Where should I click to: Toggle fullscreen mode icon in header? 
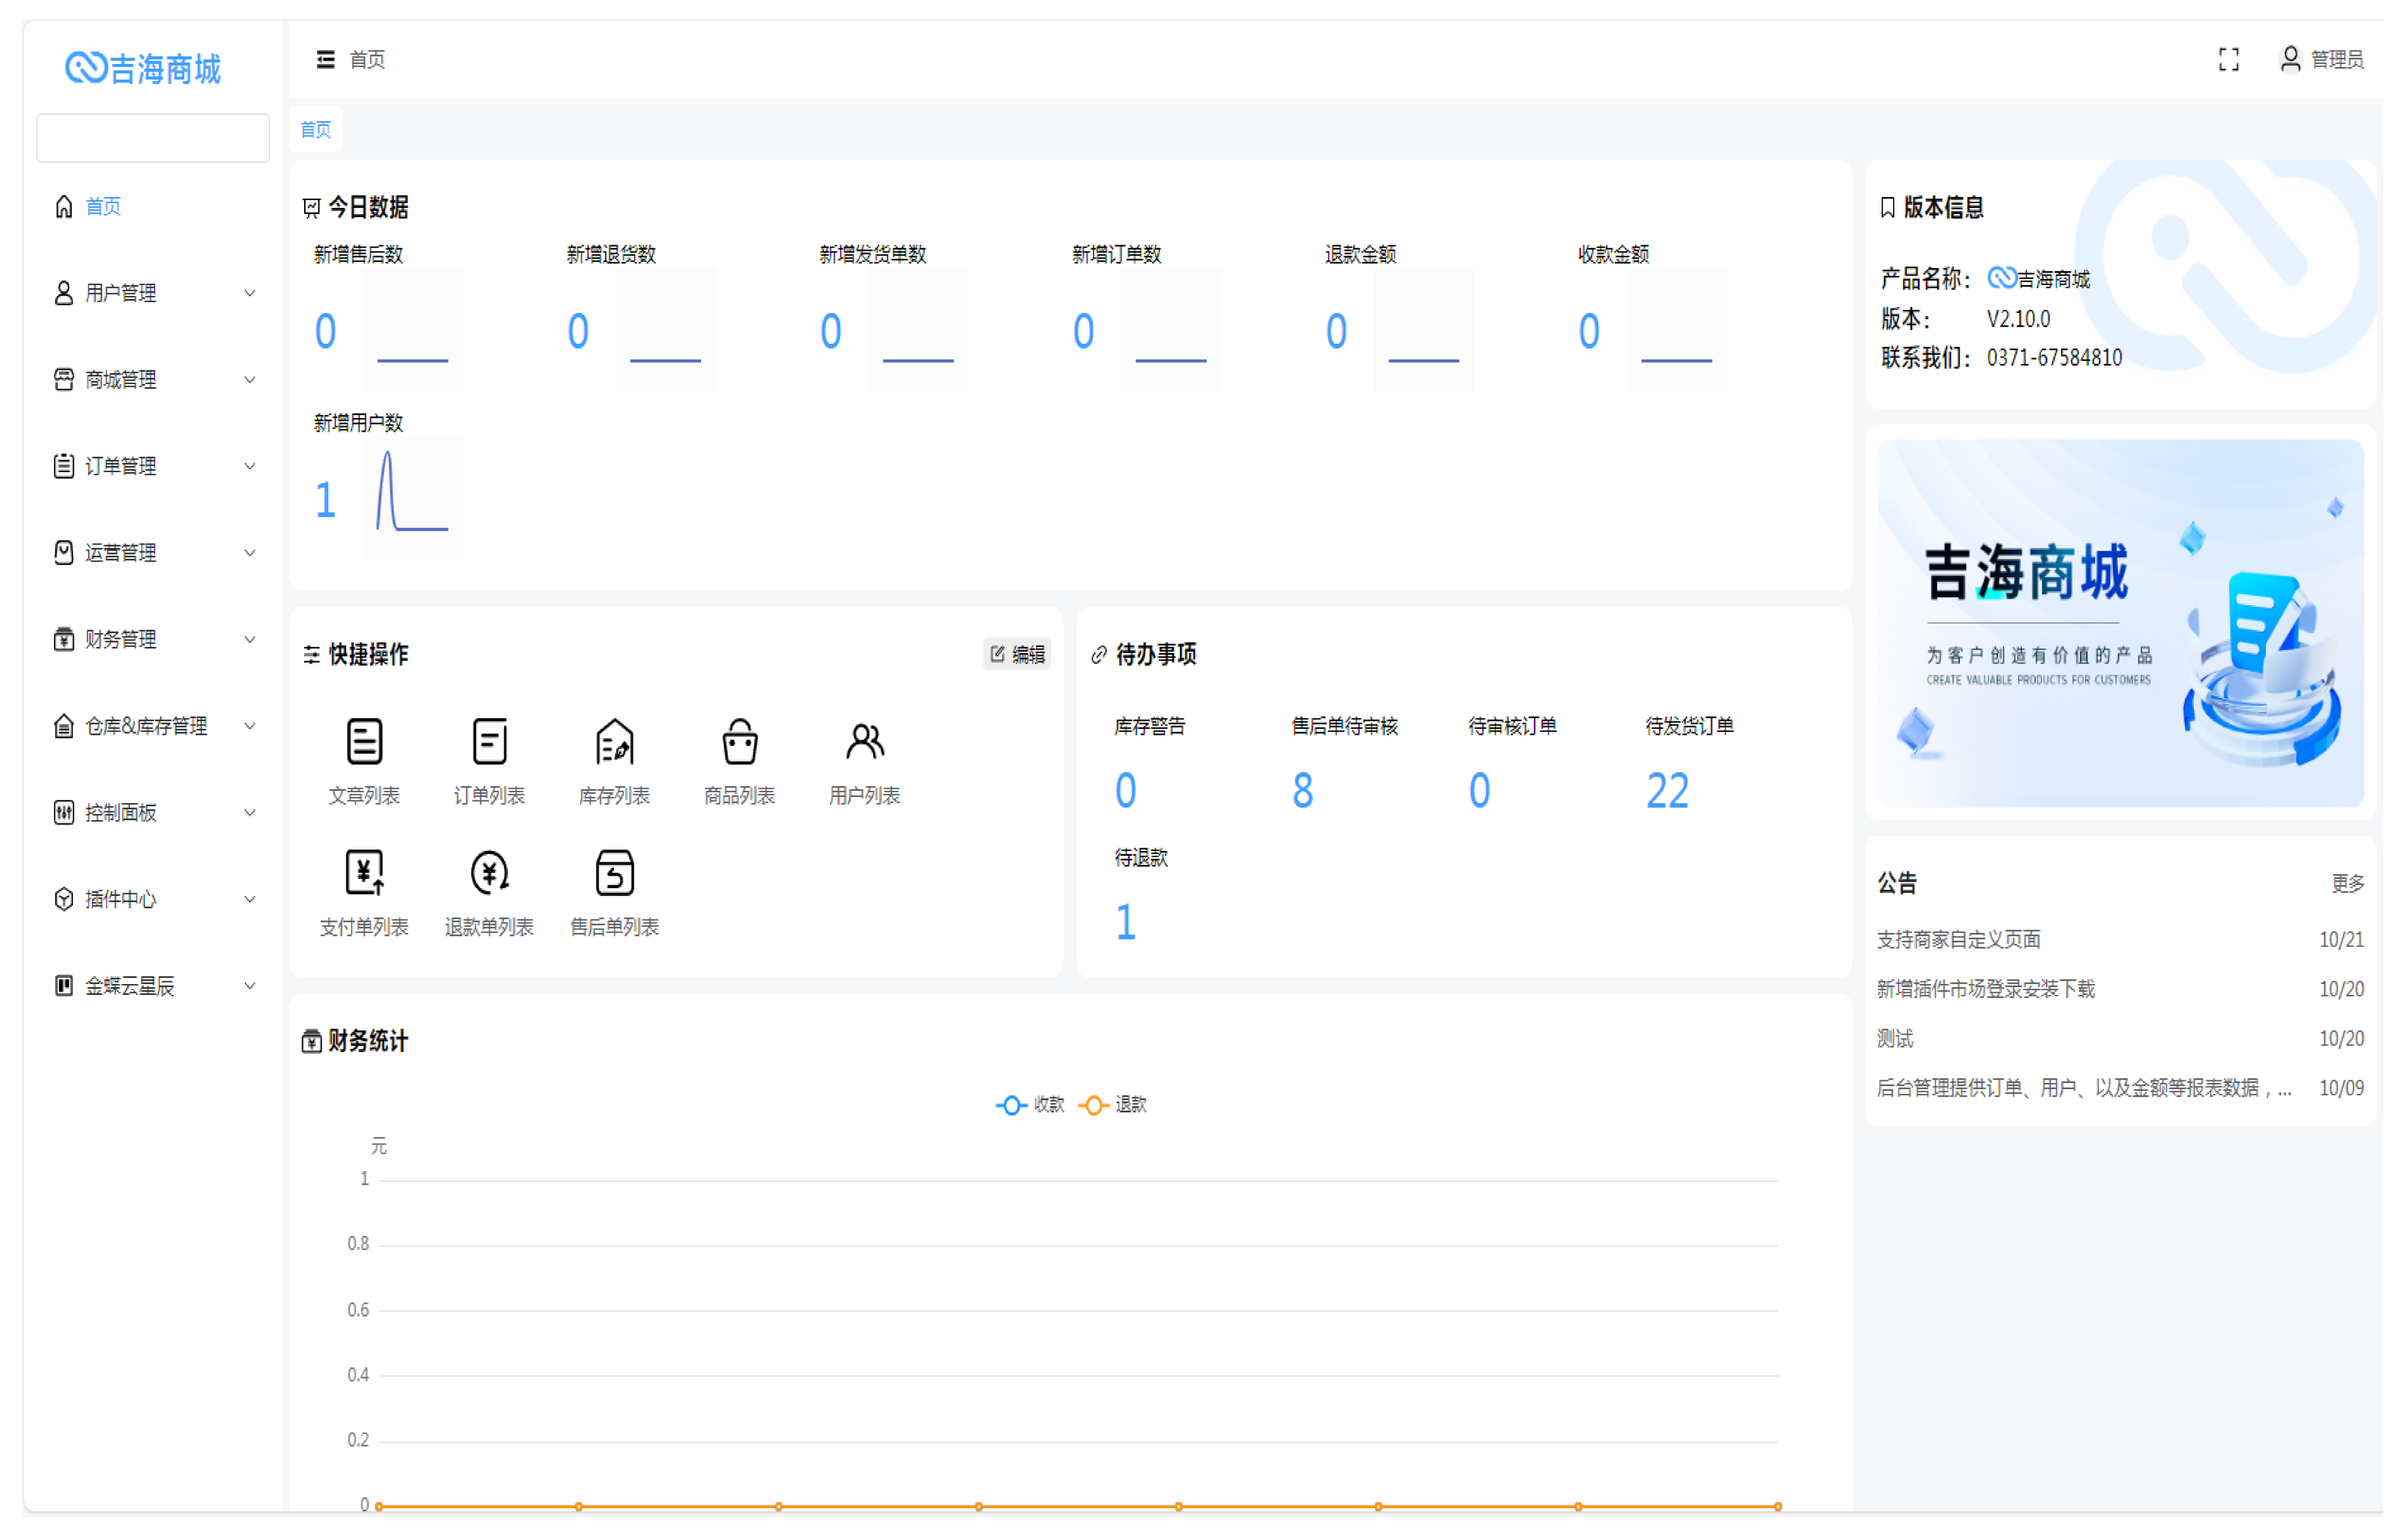coord(2228,60)
